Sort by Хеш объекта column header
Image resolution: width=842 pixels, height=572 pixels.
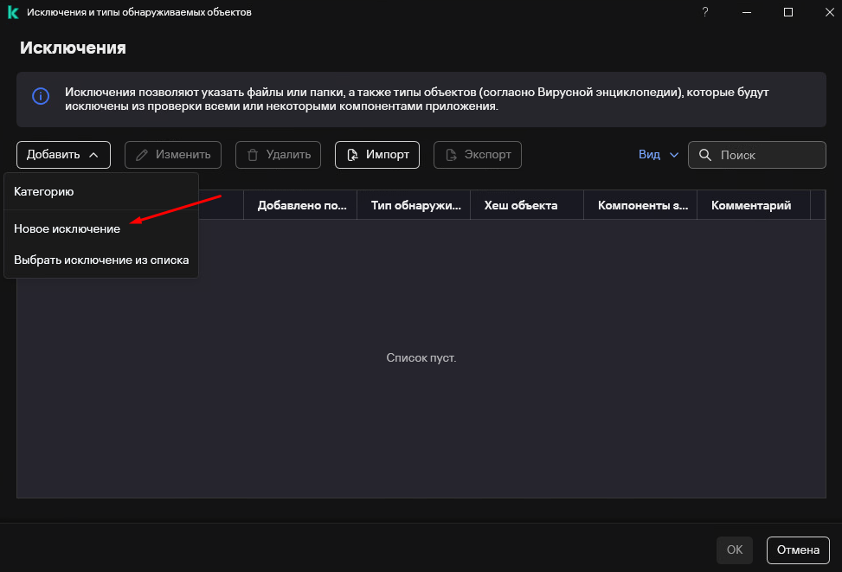(521, 205)
